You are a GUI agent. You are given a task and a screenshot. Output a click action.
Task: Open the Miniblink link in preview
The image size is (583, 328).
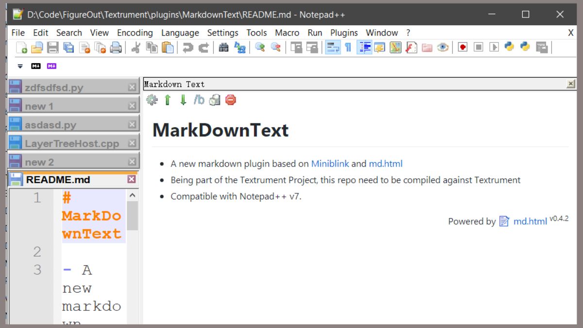[x=330, y=164]
